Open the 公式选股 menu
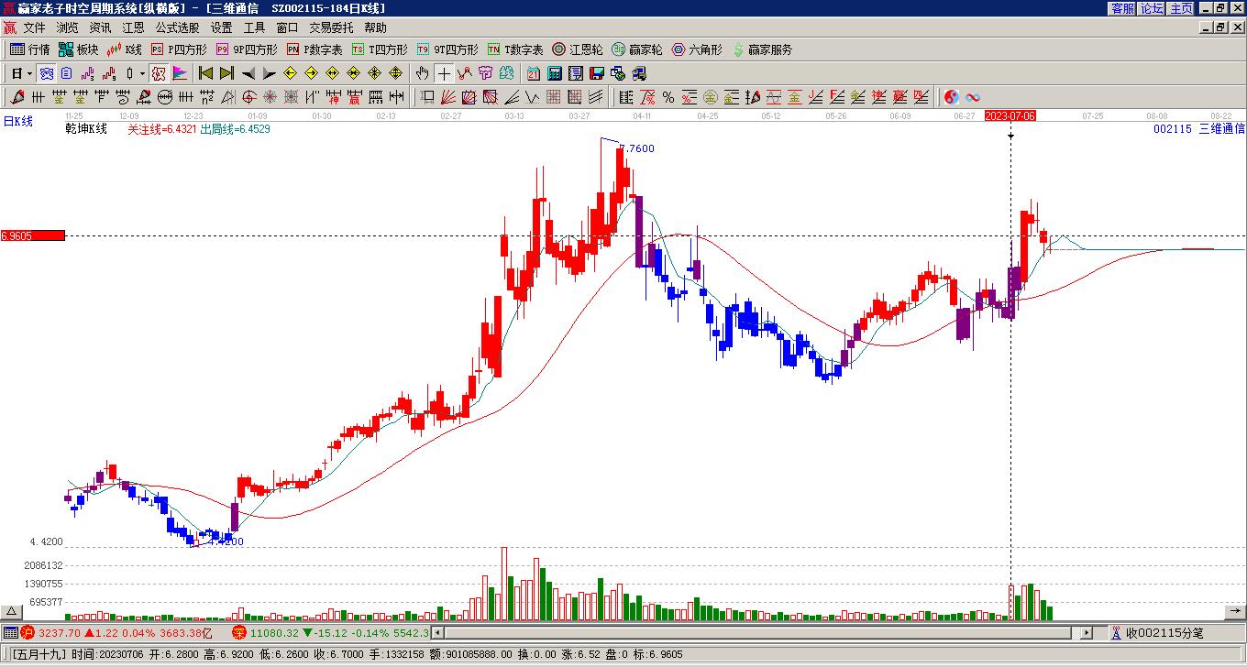The height and width of the screenshot is (667, 1247). pos(177,28)
